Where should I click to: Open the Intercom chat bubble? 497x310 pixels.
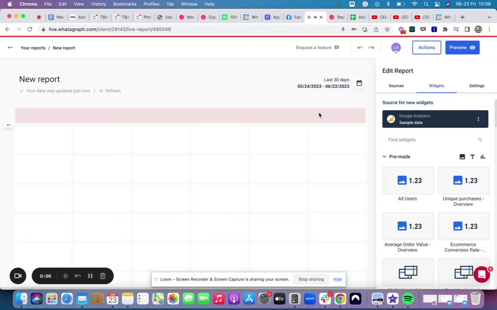point(482,274)
